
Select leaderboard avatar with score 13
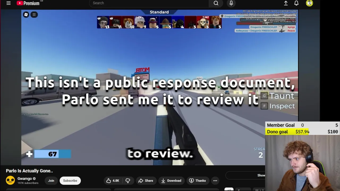click(x=103, y=22)
